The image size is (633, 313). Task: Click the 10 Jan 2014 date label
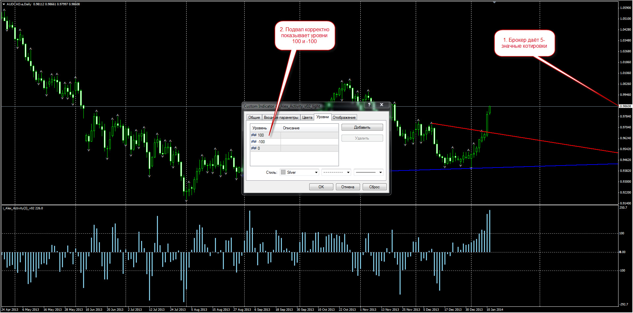(x=495, y=310)
